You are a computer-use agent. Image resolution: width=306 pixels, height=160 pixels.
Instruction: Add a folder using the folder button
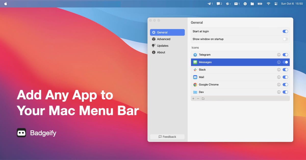click(x=203, y=99)
